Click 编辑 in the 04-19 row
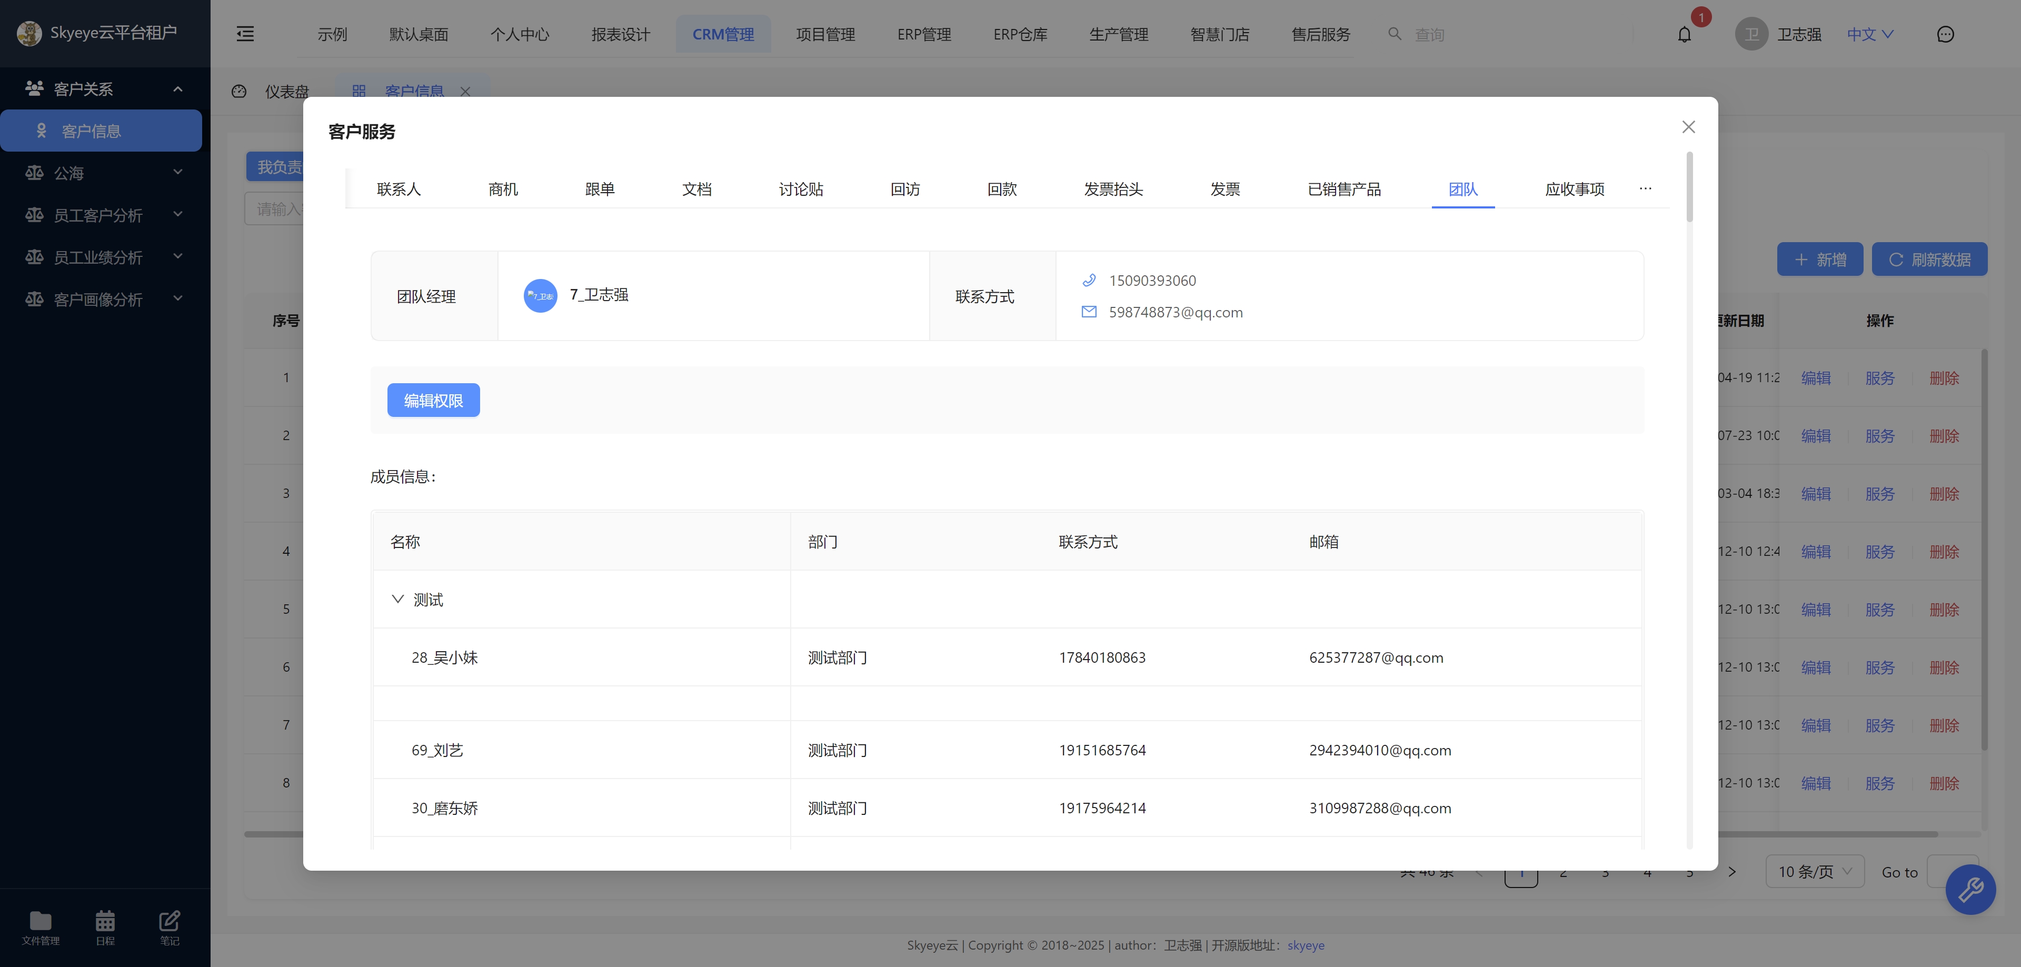Screen dimensions: 2021x967 tap(1816, 378)
